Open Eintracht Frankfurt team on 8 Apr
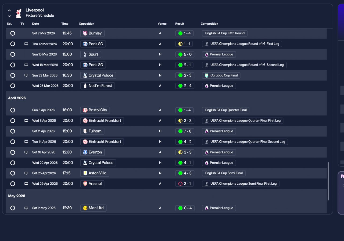This screenshot has height=241, width=344. tap(102, 121)
